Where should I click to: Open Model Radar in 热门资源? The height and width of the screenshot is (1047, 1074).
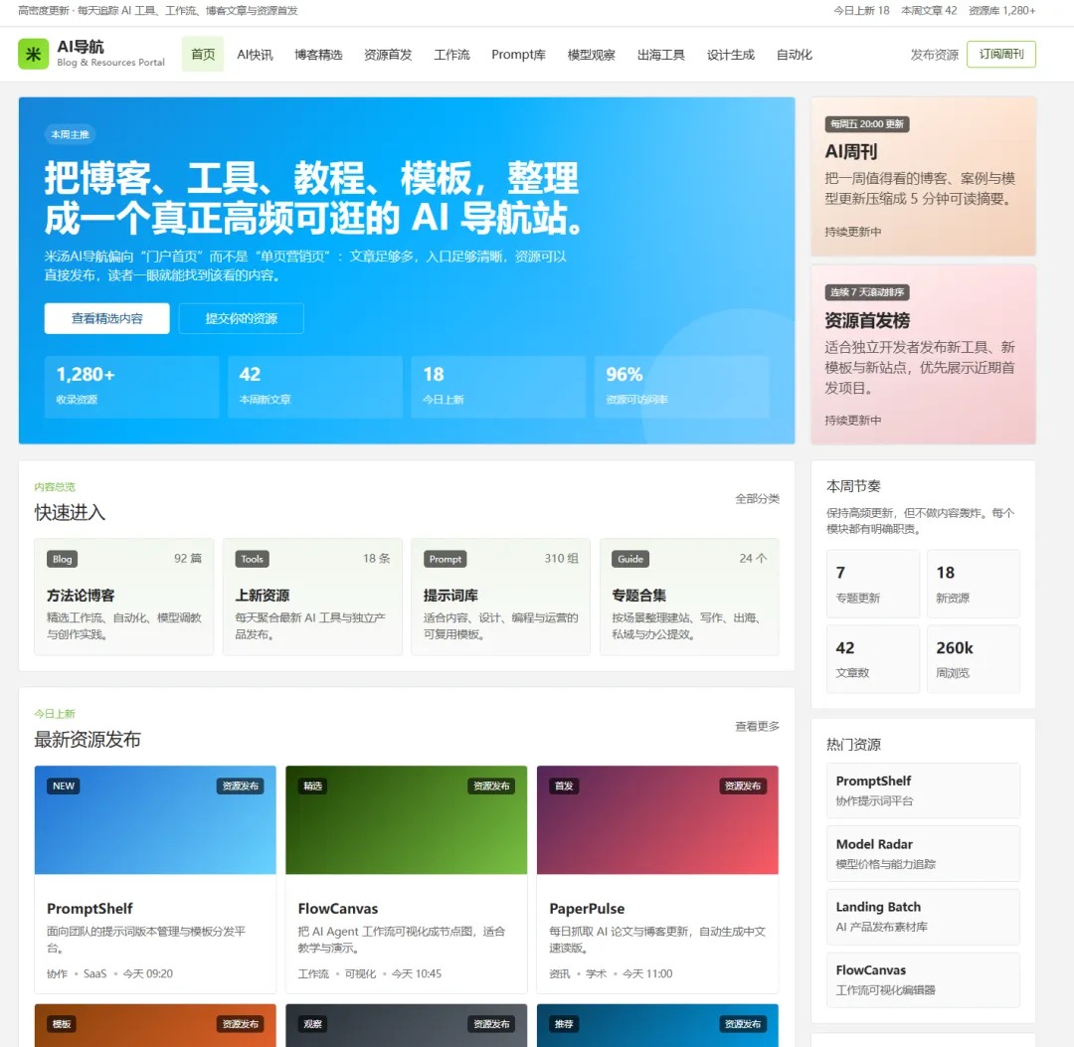[923, 853]
